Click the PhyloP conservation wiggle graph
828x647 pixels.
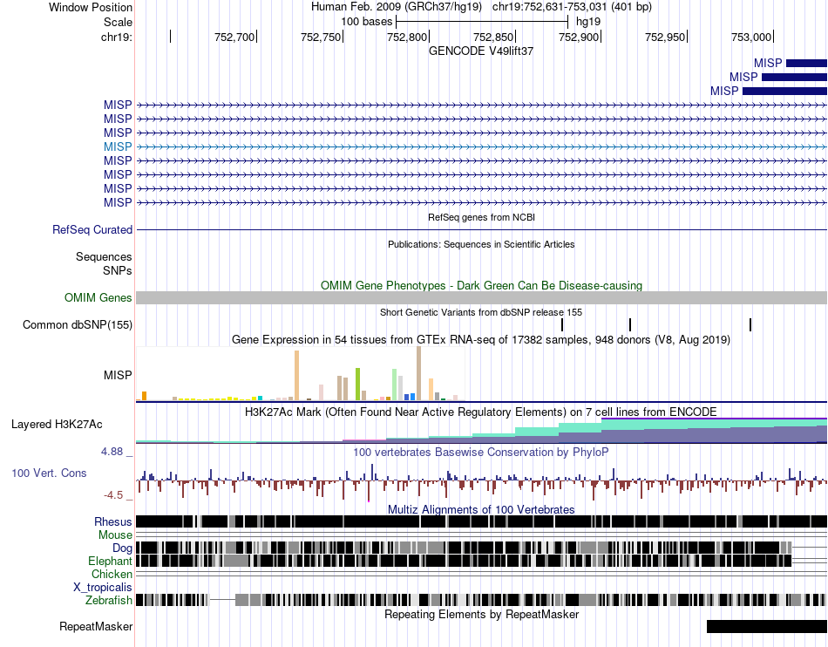[481, 481]
